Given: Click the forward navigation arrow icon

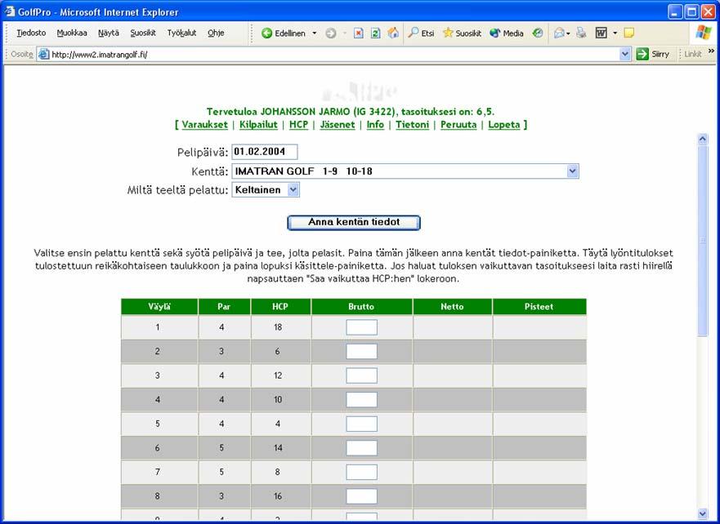Looking at the screenshot, I should point(331,33).
